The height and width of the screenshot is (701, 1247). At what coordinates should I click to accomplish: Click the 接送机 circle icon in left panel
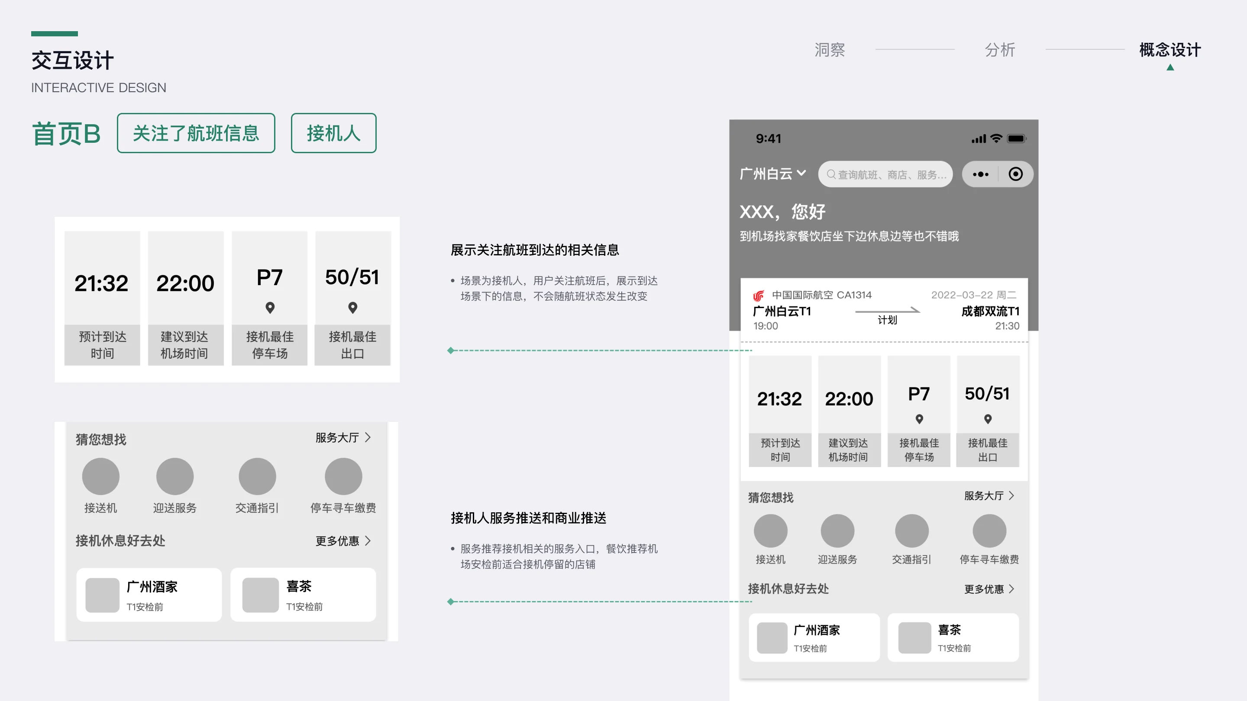click(101, 476)
